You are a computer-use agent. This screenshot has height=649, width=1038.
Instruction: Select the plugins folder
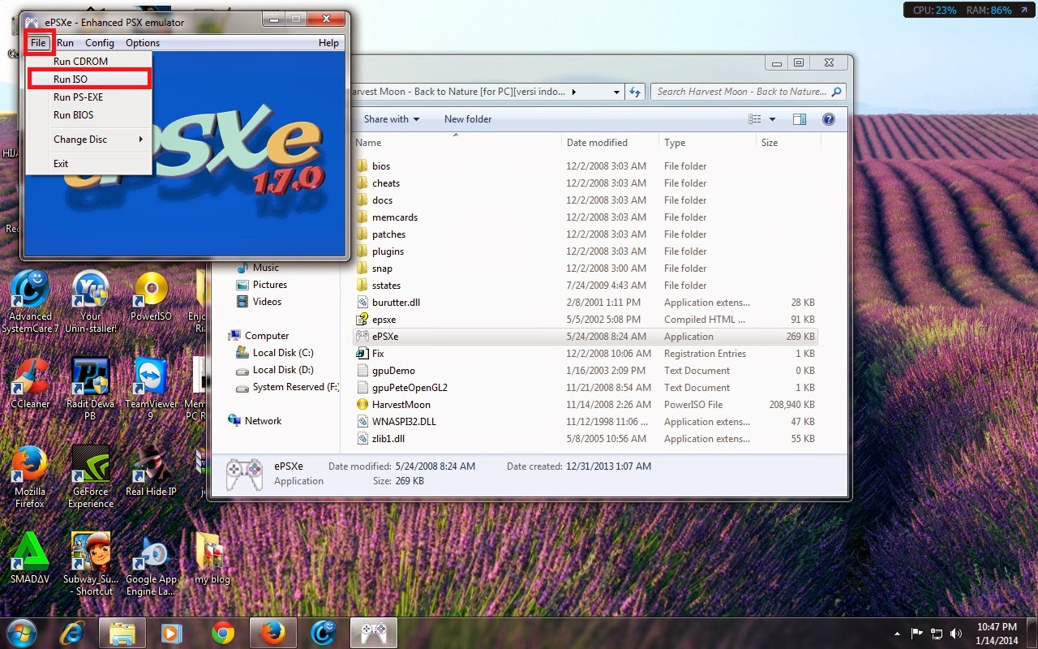(585, 251)
